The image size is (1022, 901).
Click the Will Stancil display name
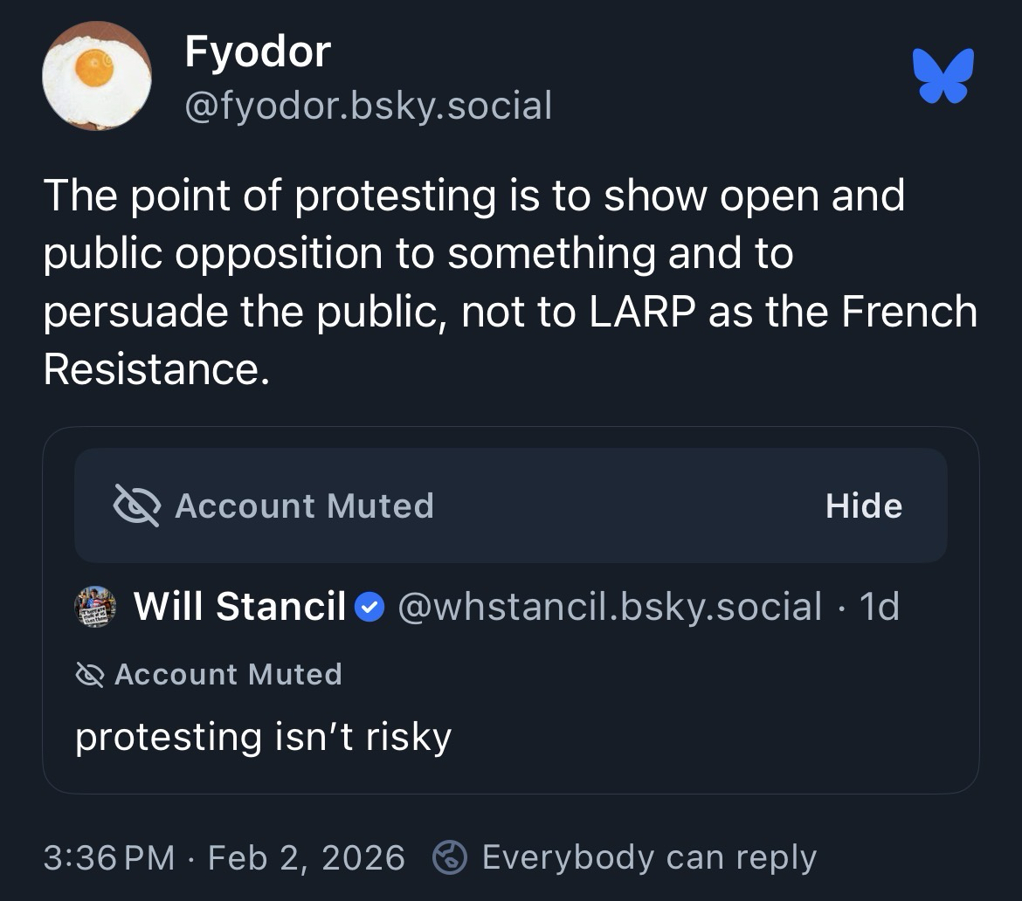240,607
